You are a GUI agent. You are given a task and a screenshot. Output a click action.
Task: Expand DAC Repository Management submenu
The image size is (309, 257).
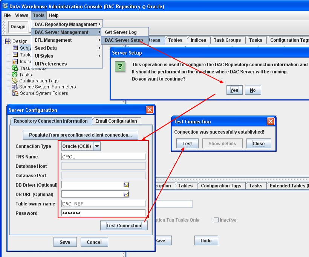tap(67, 24)
